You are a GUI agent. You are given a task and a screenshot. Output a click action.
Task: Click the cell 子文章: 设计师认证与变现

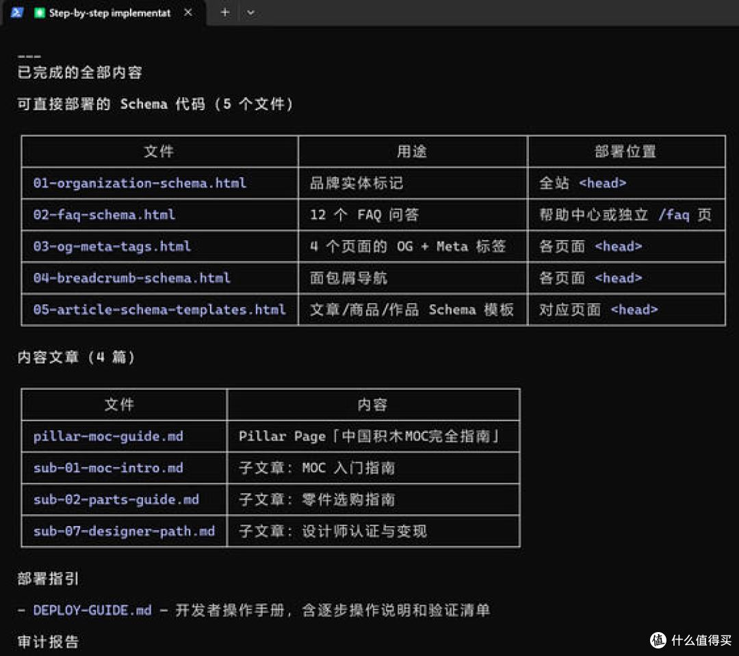click(x=333, y=531)
